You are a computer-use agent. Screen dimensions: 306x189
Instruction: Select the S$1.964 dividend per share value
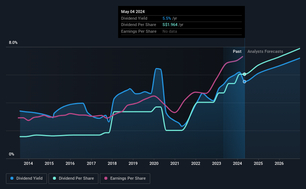[x=170, y=25]
